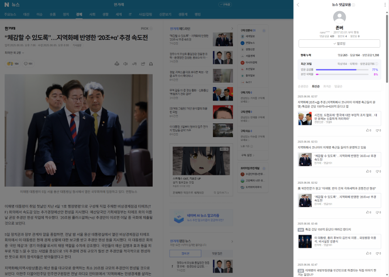Toggle the 구독중 subscription button in header
The image size is (389, 277).
point(225,4)
